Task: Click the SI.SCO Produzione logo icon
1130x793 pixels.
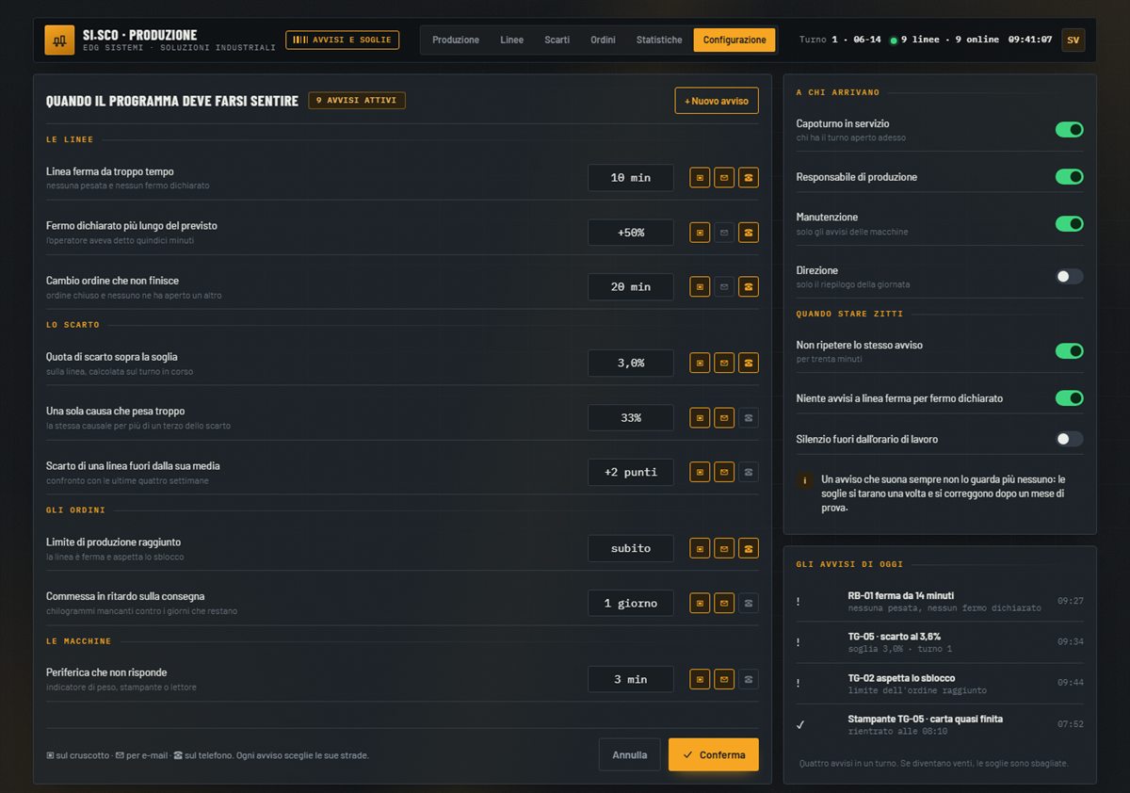Action: coord(59,40)
